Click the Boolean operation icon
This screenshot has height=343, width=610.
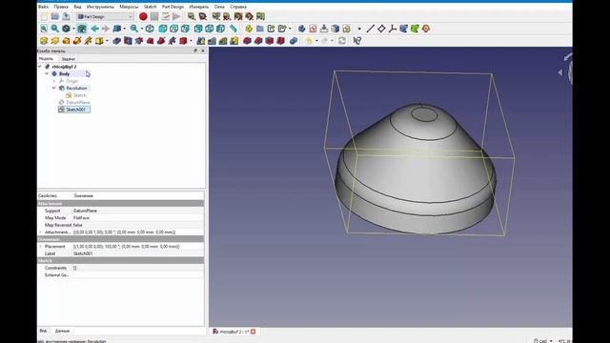[x=294, y=40]
